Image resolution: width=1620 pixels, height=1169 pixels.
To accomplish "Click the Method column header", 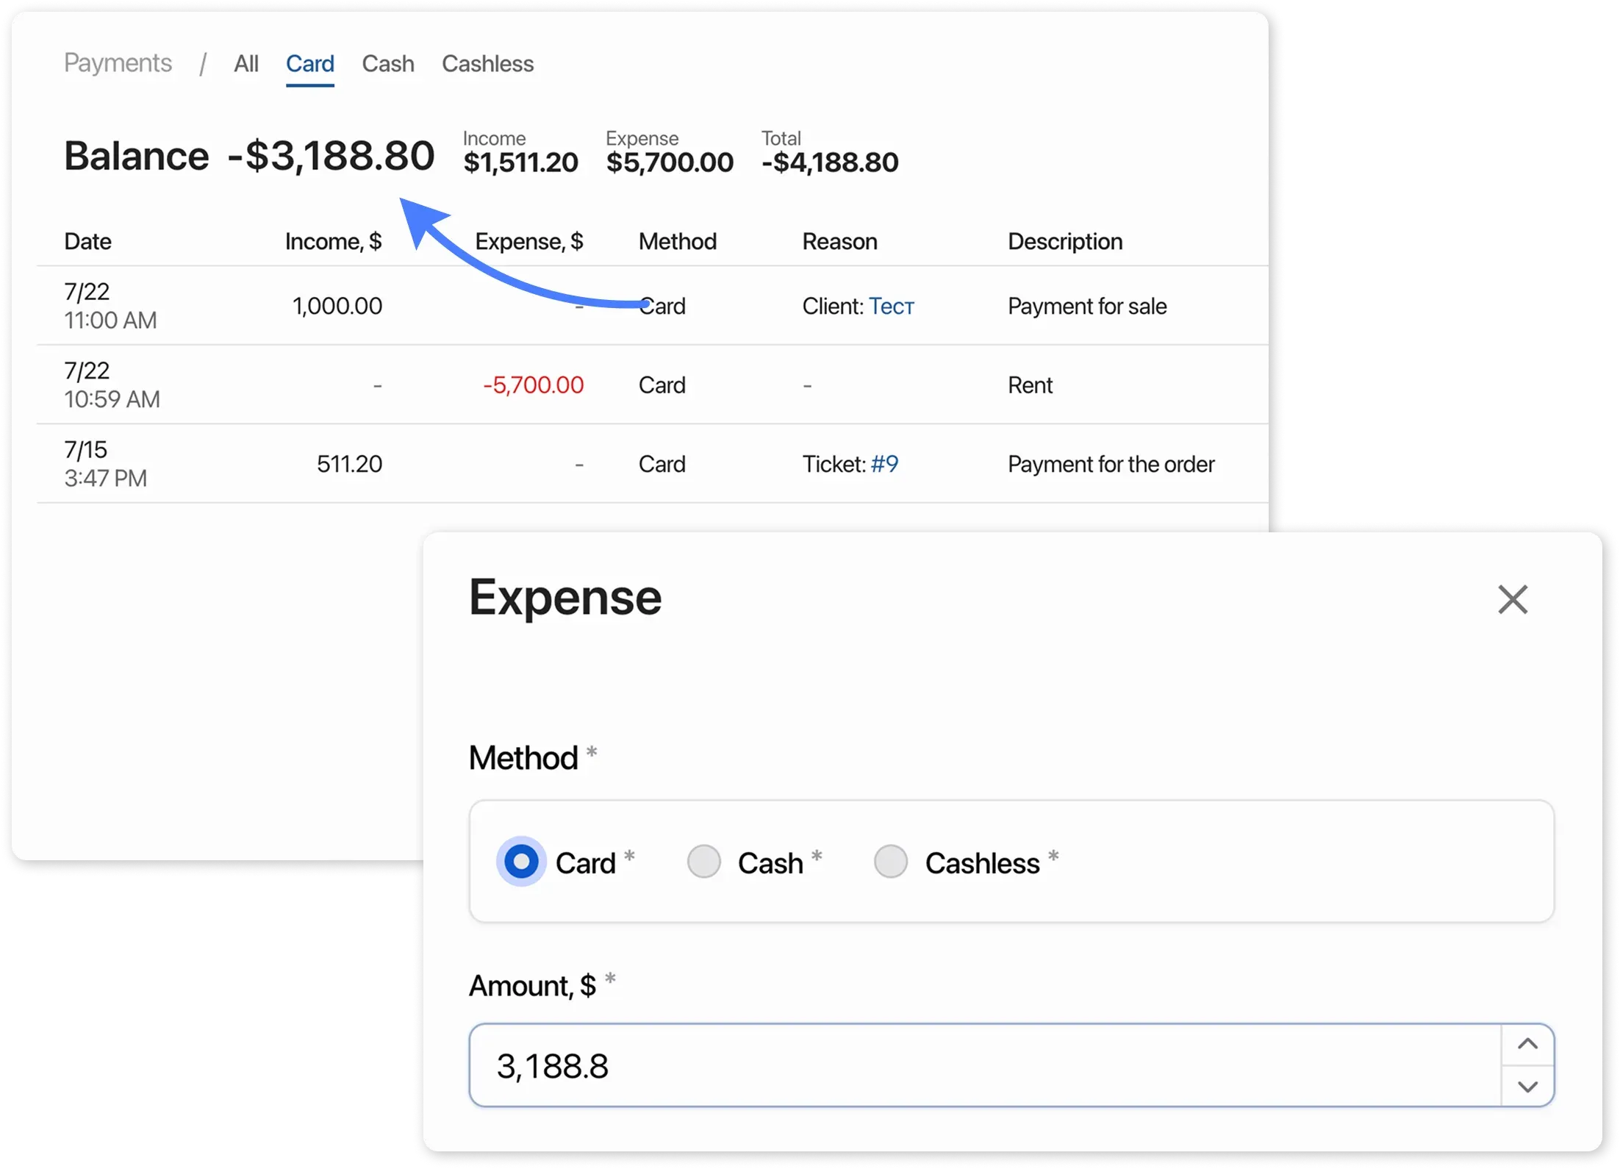I will coord(677,241).
